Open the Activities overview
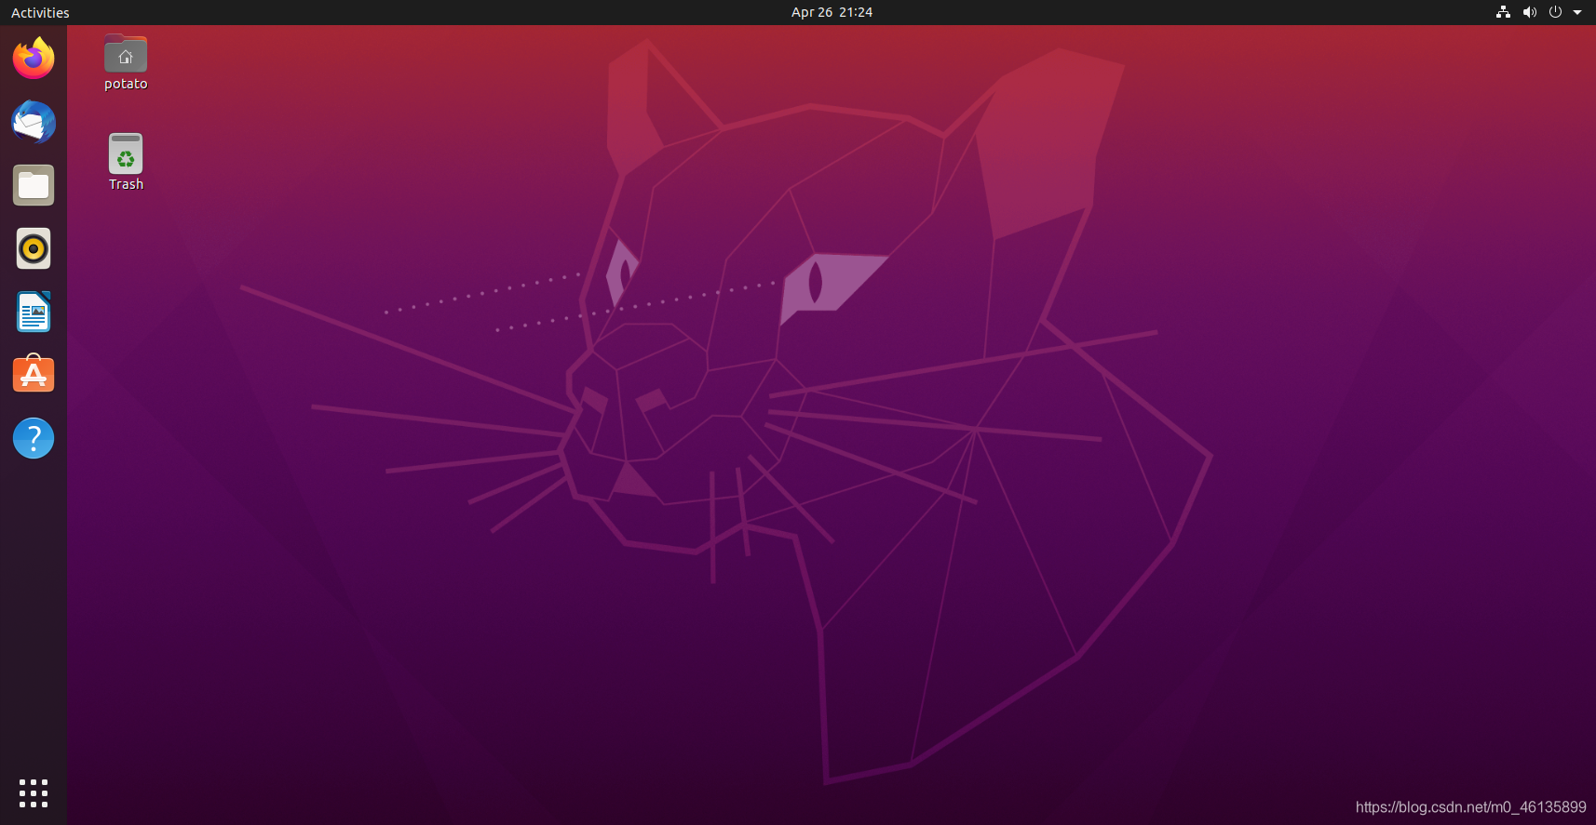Screen dimensions: 1596x825 pyautogui.click(x=40, y=12)
